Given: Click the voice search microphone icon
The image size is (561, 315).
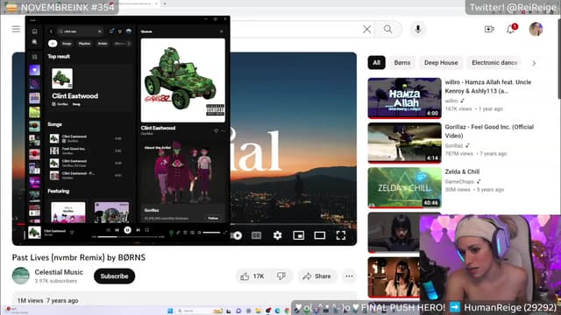Looking at the screenshot, I should click(417, 29).
